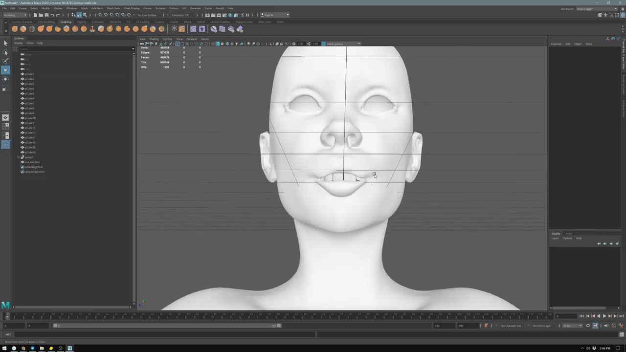Open the viewport Renderer menu
The width and height of the screenshot is (626, 352).
coord(192,39)
